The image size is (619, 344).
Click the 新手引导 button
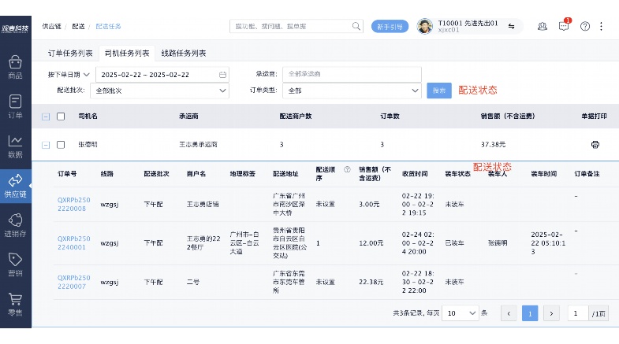(x=390, y=27)
